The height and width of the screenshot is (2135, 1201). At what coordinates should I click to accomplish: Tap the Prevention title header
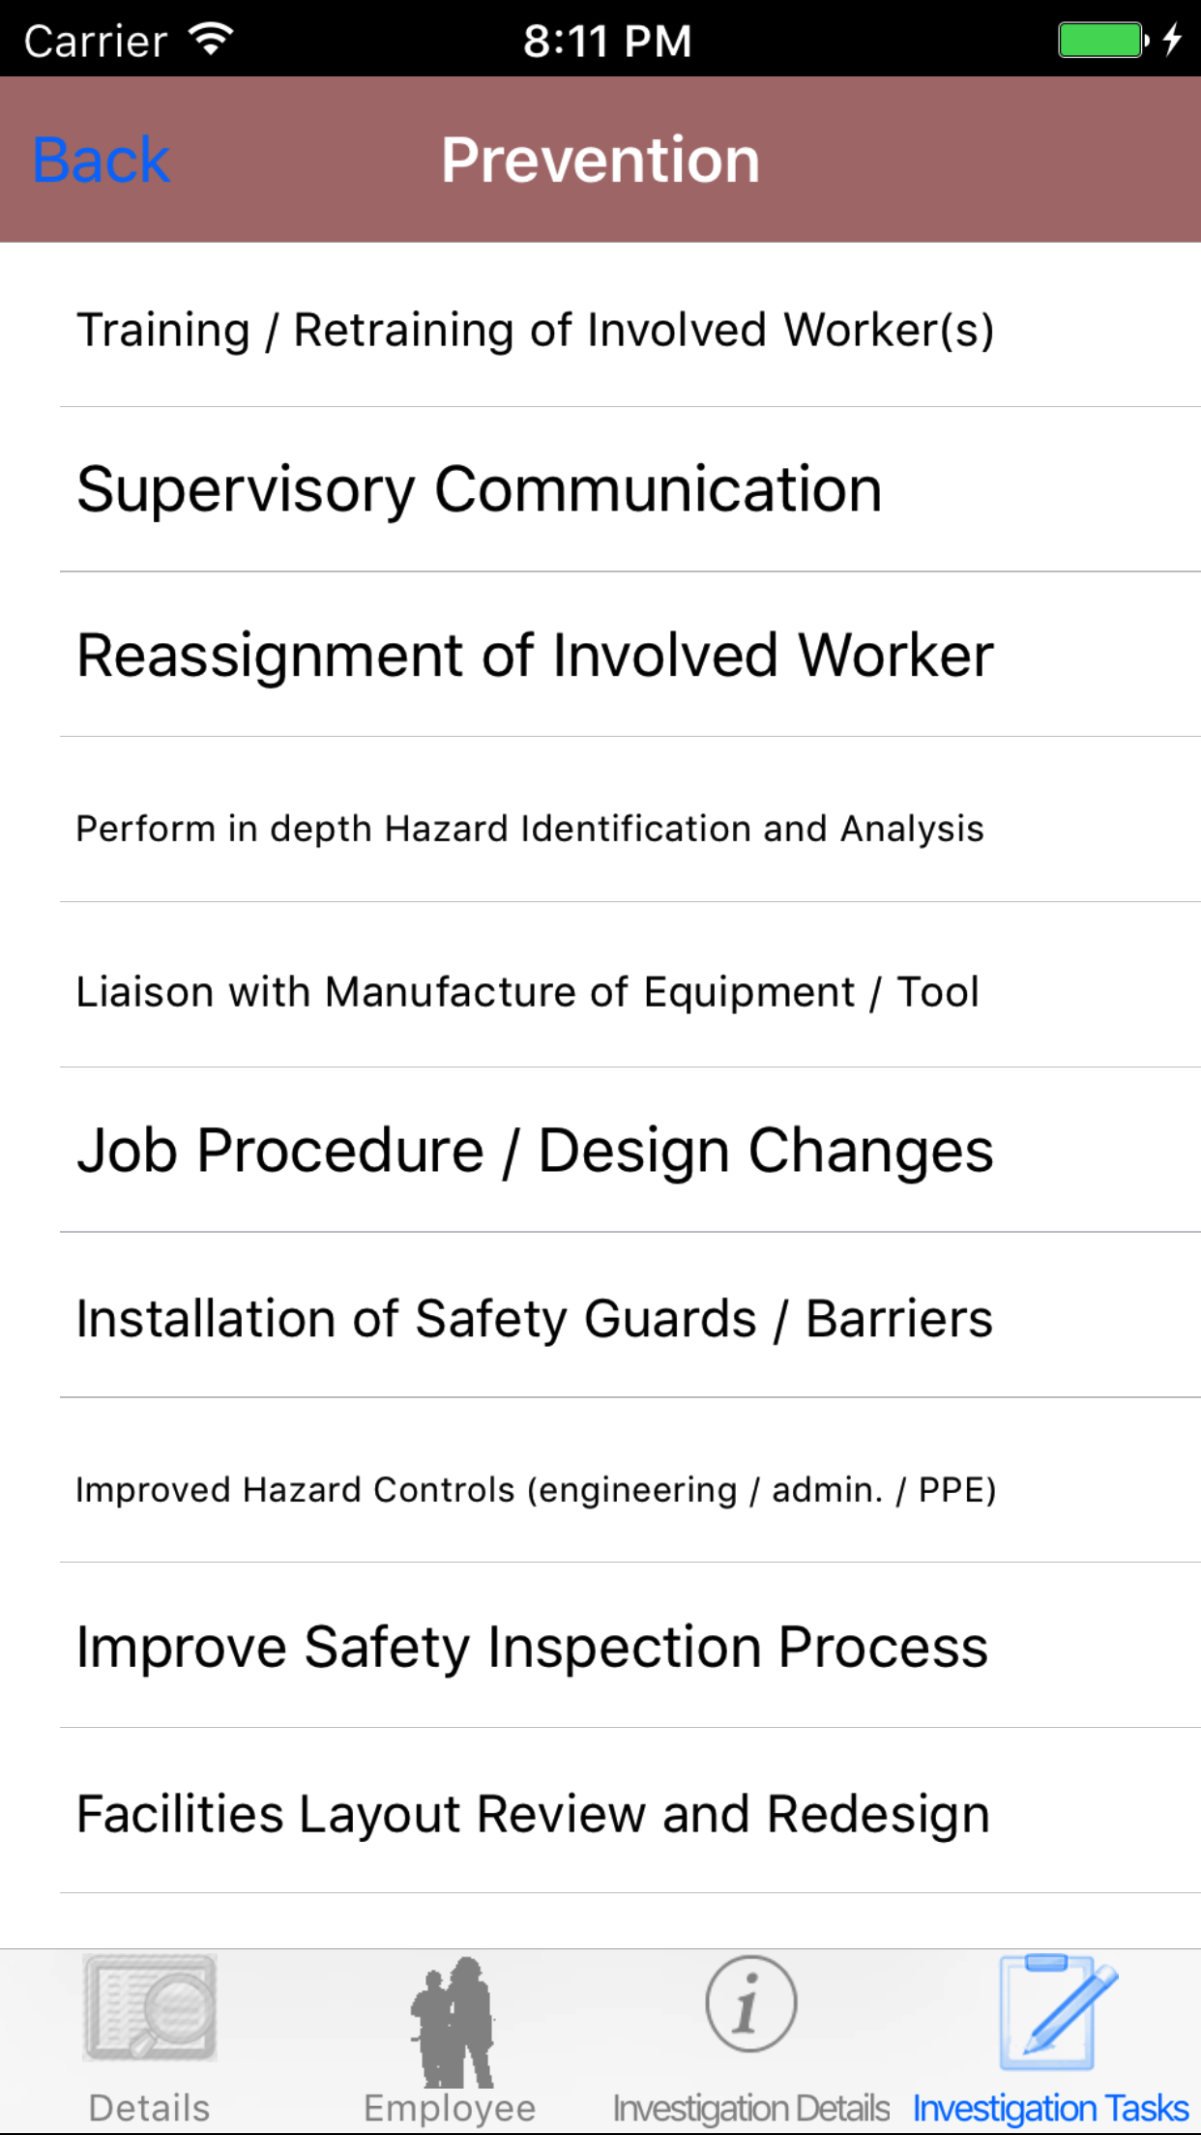(600, 160)
